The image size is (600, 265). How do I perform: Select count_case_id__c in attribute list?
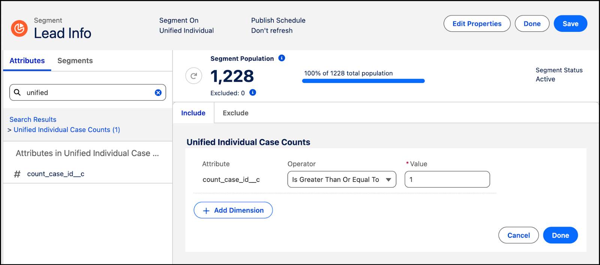tap(55, 174)
